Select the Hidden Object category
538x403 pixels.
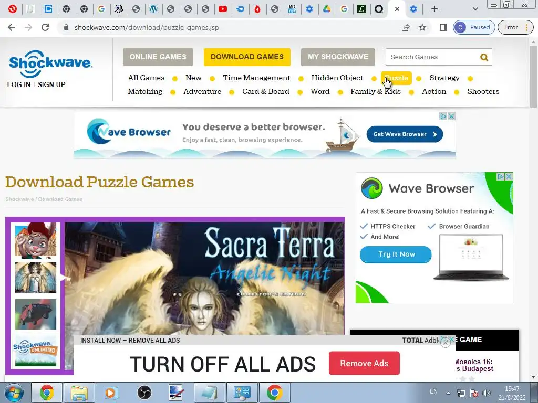point(337,78)
